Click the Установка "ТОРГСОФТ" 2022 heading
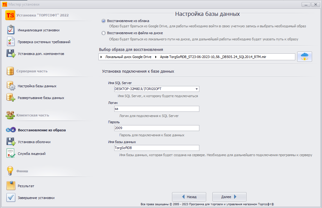 (43, 15)
